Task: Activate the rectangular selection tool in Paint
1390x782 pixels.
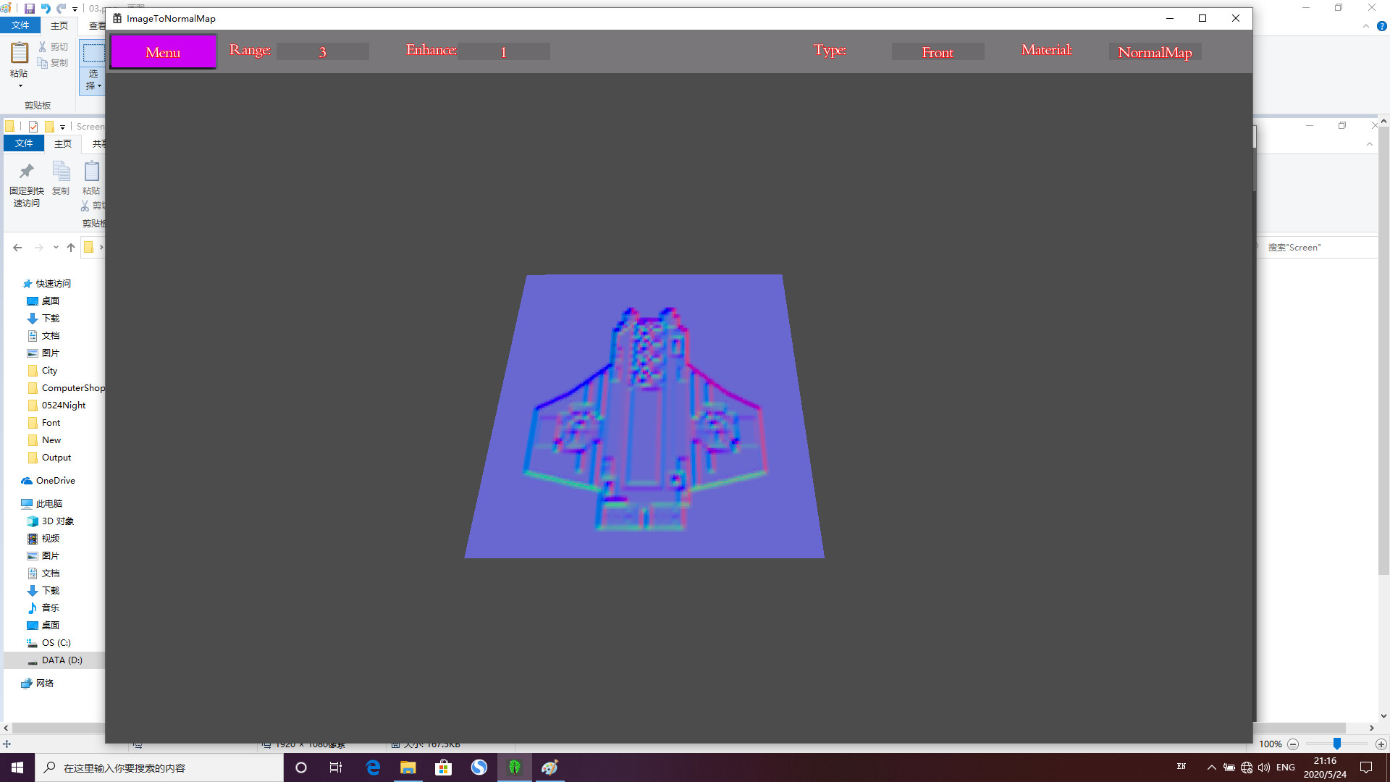Action: 93,51
